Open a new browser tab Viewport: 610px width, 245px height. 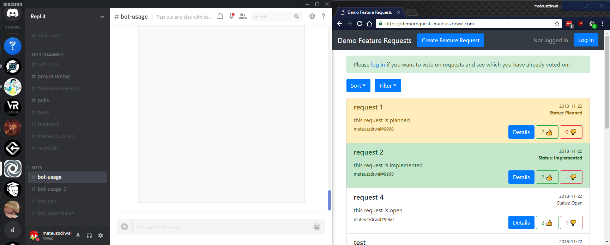point(412,13)
